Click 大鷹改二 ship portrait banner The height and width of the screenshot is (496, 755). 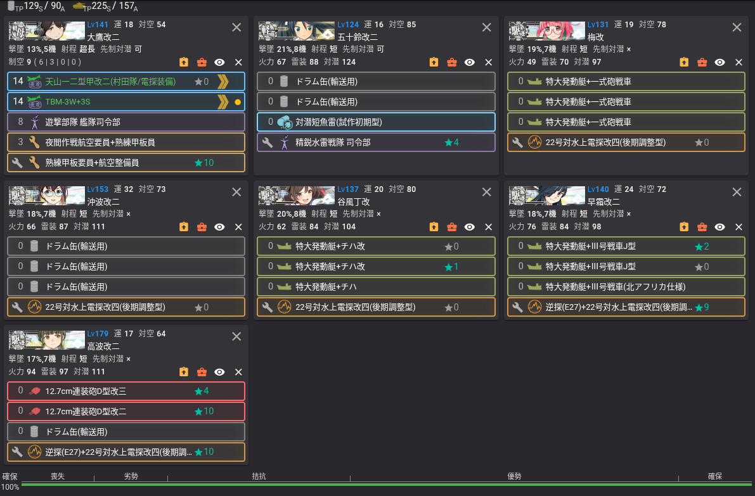pyautogui.click(x=47, y=31)
